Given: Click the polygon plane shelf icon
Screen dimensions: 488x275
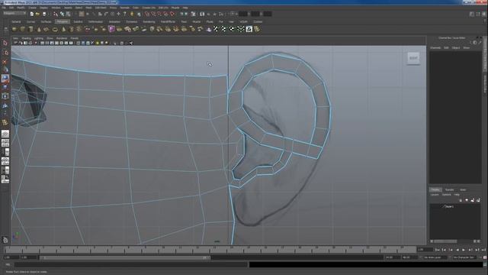Looking at the screenshot, I should pyautogui.click(x=47, y=29).
